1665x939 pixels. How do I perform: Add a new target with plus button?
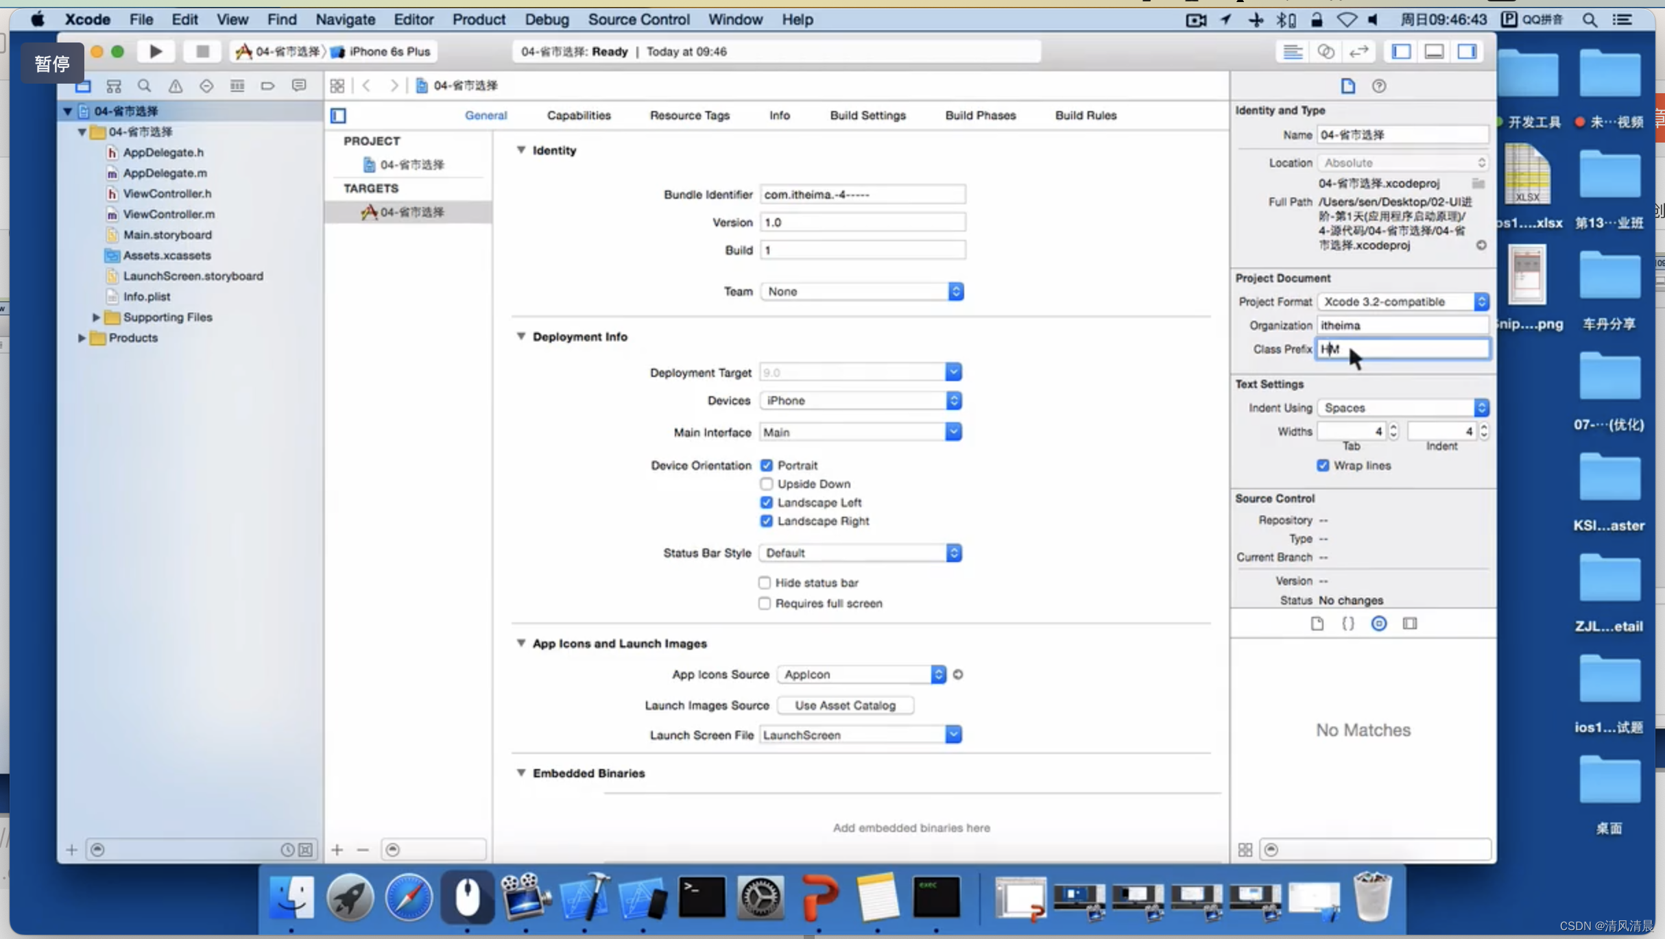337,850
